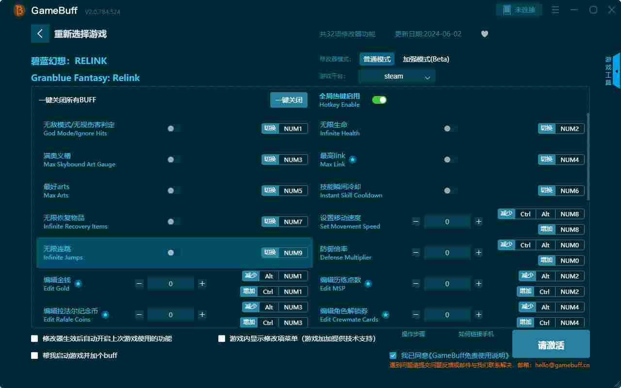Click the Edit Rafale Coins value field
621x388 pixels.
[x=171, y=315]
